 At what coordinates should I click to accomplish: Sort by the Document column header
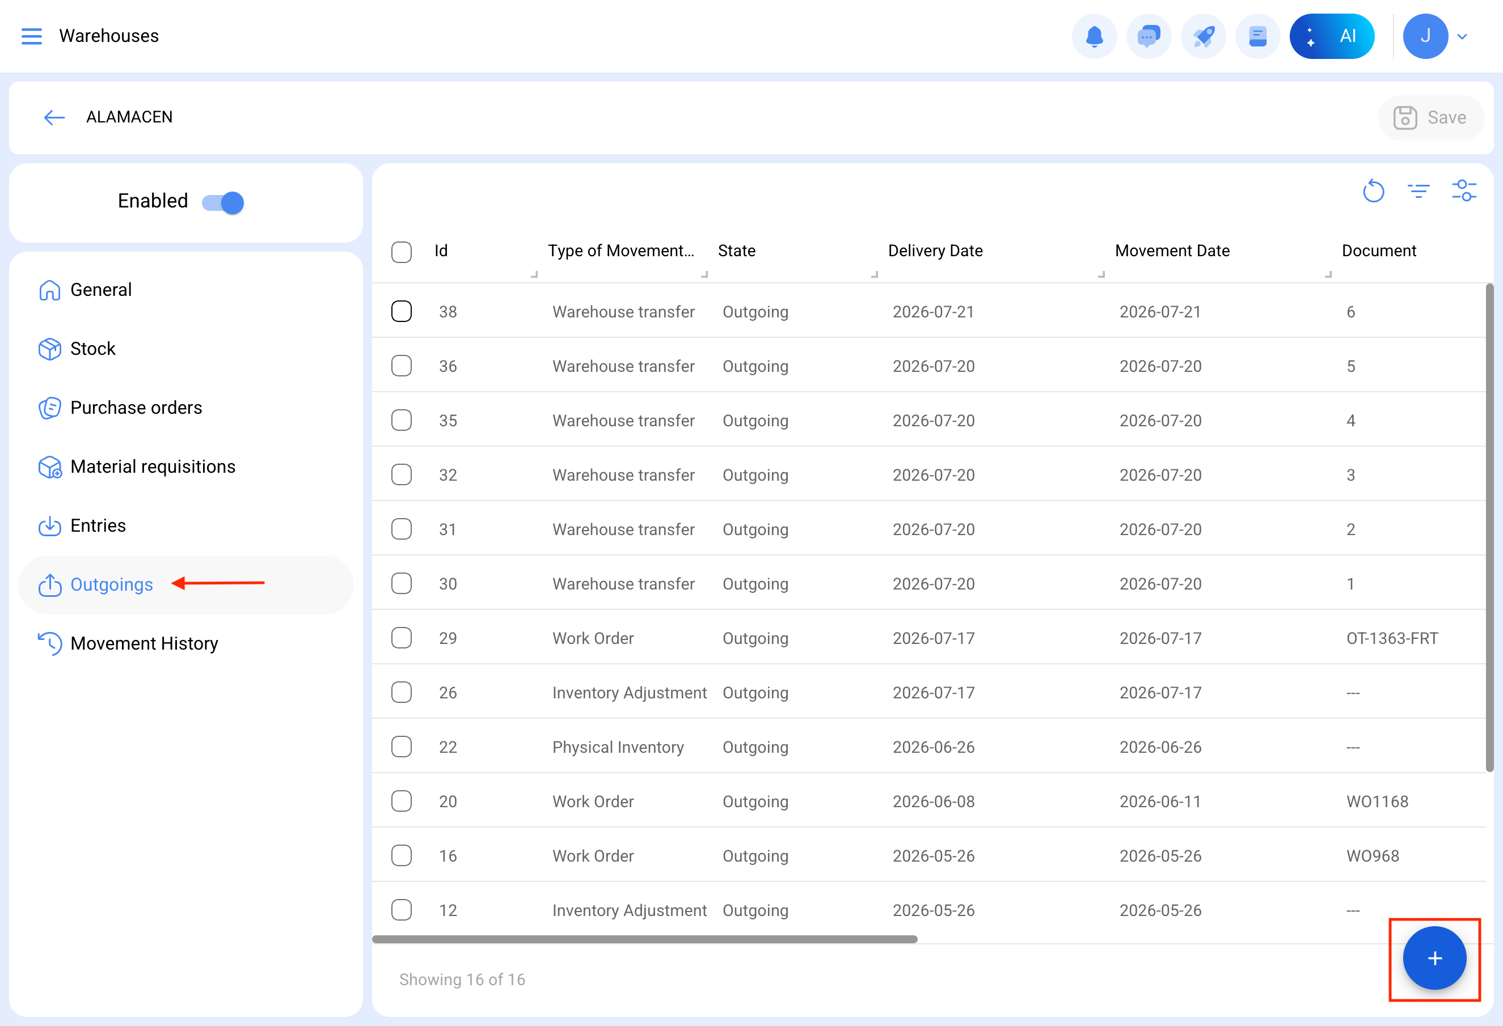click(1379, 251)
